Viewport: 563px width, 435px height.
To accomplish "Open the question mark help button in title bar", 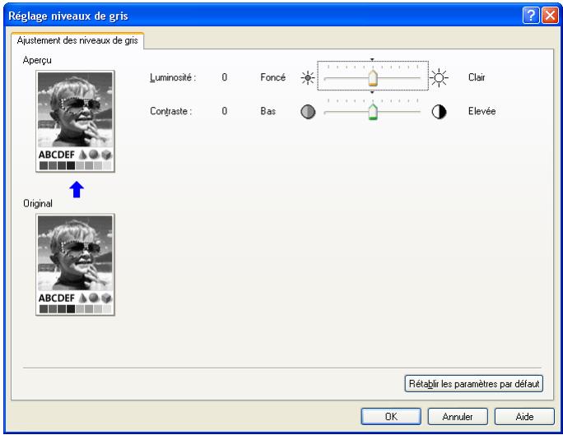I will pos(531,16).
